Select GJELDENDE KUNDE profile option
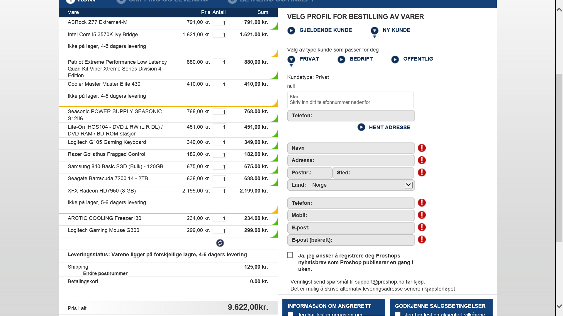This screenshot has width=563, height=316. (x=325, y=30)
